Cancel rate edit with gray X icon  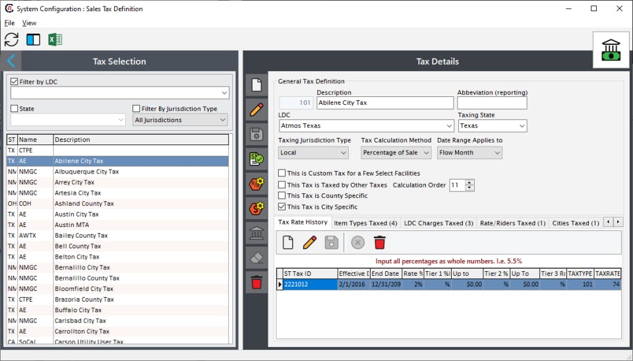357,243
